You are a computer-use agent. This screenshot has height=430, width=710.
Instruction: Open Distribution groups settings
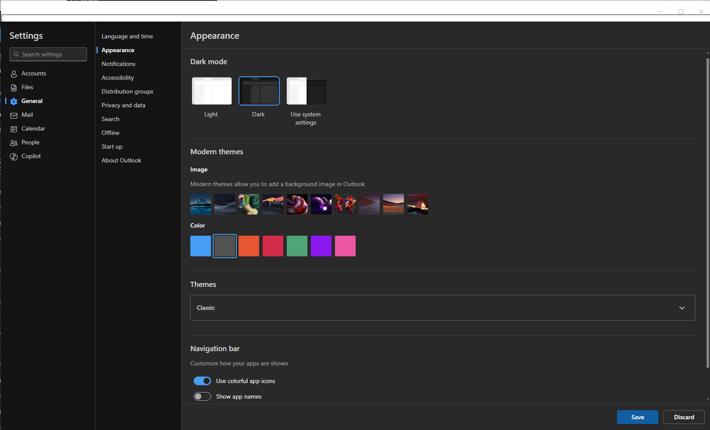pos(127,91)
